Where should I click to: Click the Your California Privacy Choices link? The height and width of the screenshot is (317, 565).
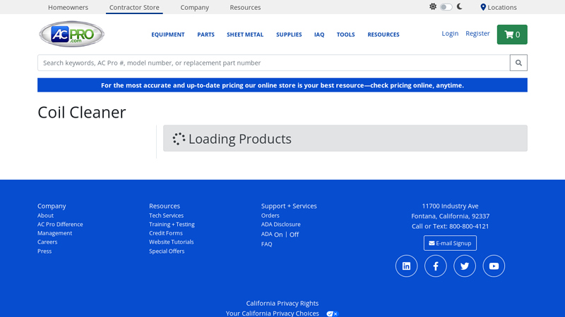coord(273,313)
